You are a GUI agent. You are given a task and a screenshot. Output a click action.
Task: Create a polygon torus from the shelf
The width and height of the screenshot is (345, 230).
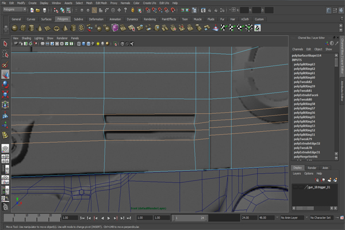coord(56,28)
